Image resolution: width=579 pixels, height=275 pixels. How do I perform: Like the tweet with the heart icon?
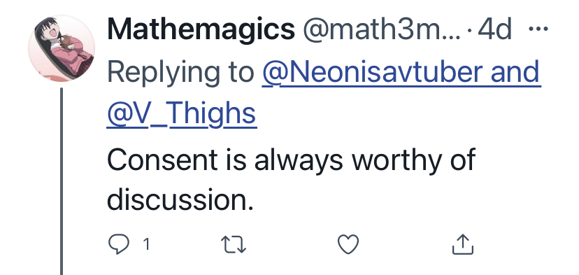(x=348, y=245)
